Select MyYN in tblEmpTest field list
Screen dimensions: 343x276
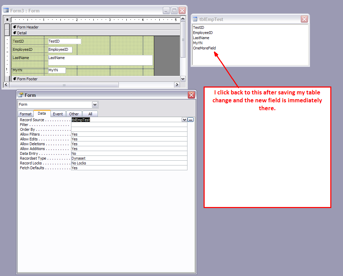coord(197,43)
